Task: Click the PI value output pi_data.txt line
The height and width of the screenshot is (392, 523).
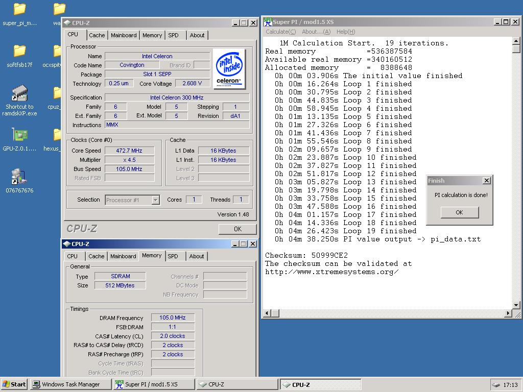Action: point(377,239)
